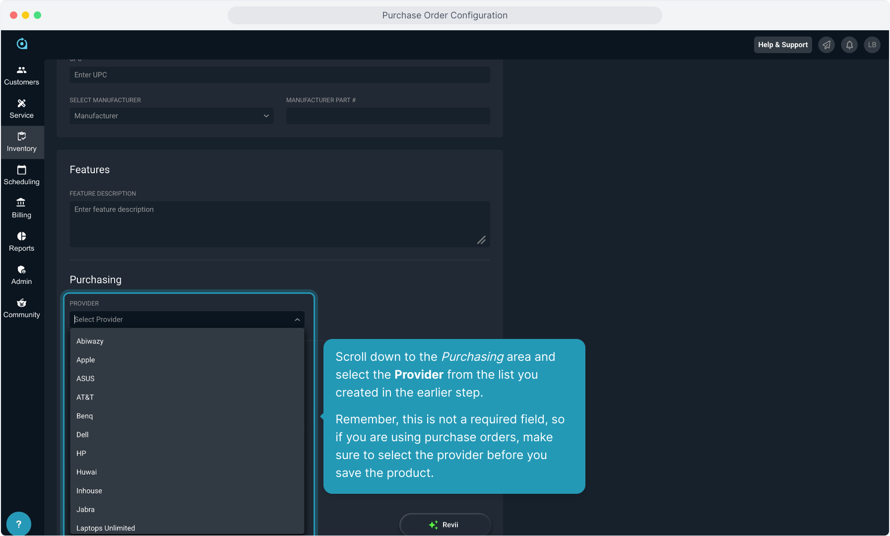This screenshot has height=536, width=890.
Task: Grab the feature description resize handle
Action: point(481,240)
